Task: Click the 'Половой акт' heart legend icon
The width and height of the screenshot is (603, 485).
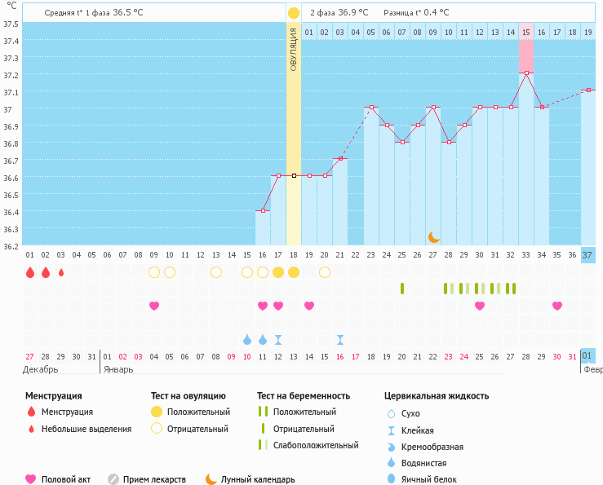Action: [x=31, y=479]
